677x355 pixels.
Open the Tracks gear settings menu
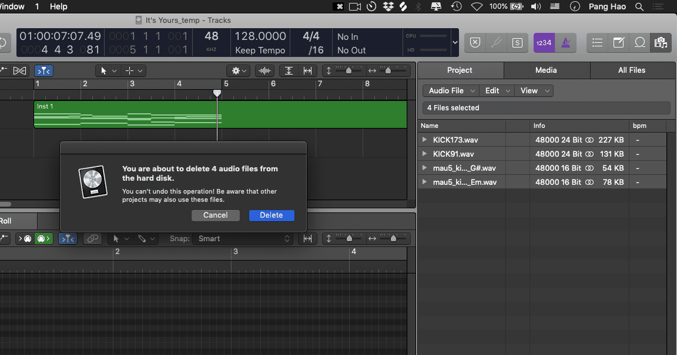point(239,71)
